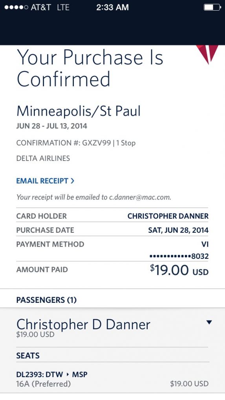Viewport: 225px width, 400px height.
Task: Tap the Minneapolis/St Paul trip title
Action: coord(79,111)
